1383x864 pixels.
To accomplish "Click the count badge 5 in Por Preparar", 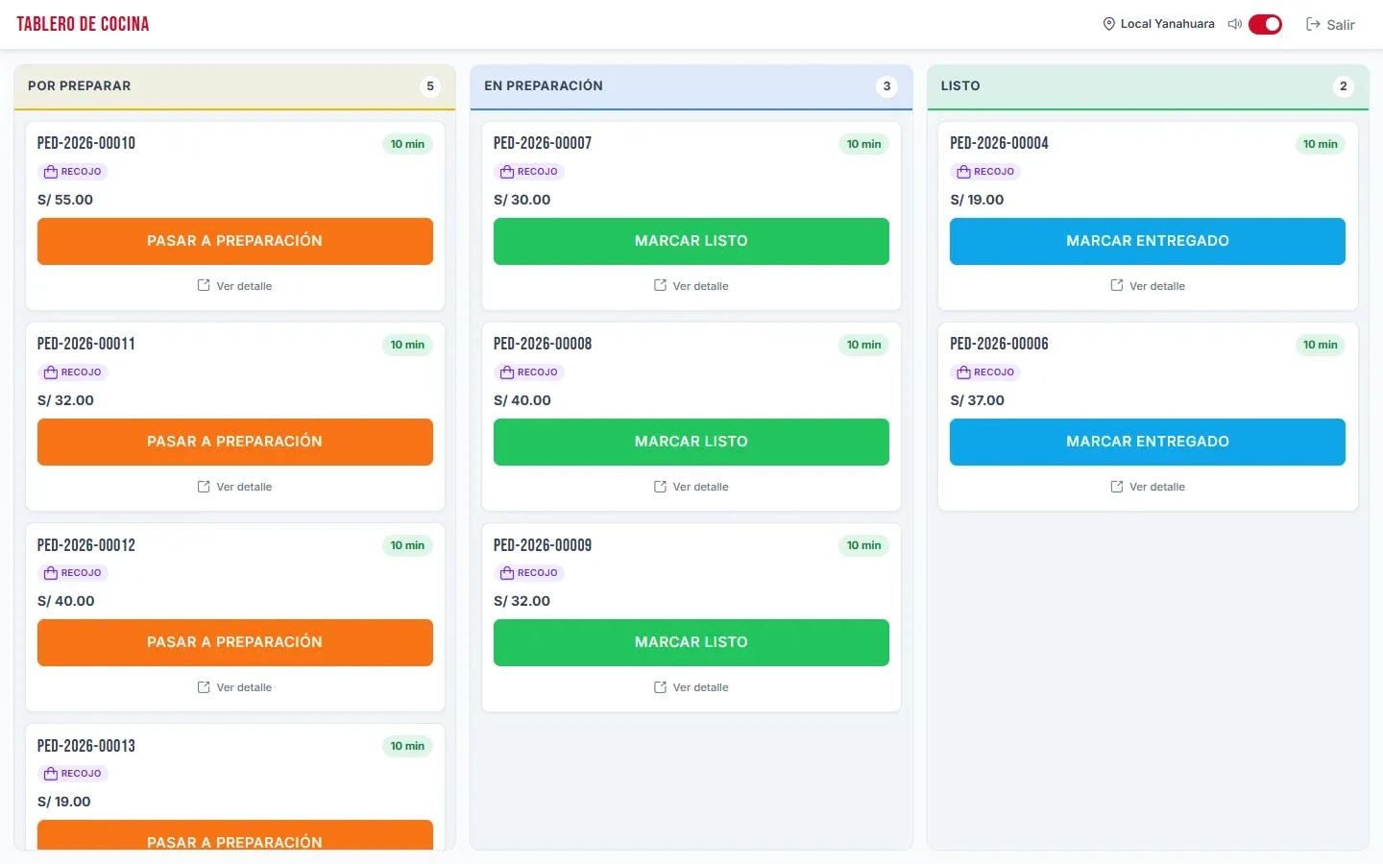I will 430,86.
